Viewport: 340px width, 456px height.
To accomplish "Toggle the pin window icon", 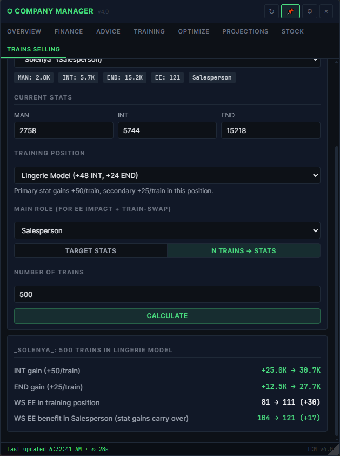I will coord(290,11).
